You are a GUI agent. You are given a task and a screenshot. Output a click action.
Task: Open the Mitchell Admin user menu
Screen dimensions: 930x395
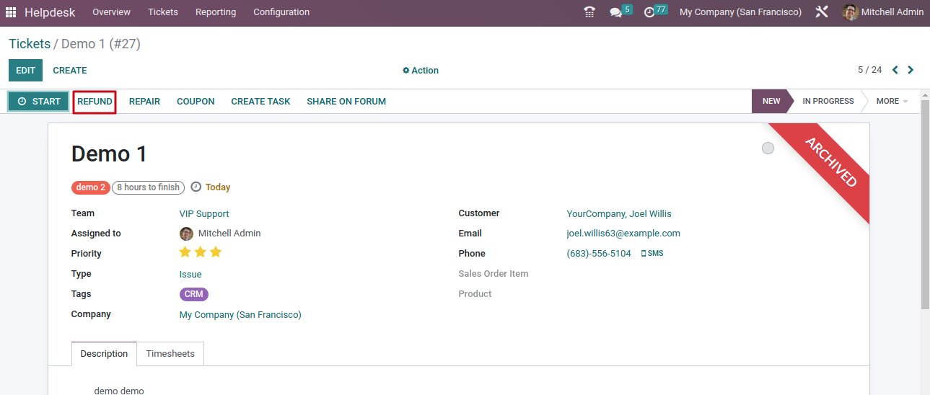click(x=883, y=12)
